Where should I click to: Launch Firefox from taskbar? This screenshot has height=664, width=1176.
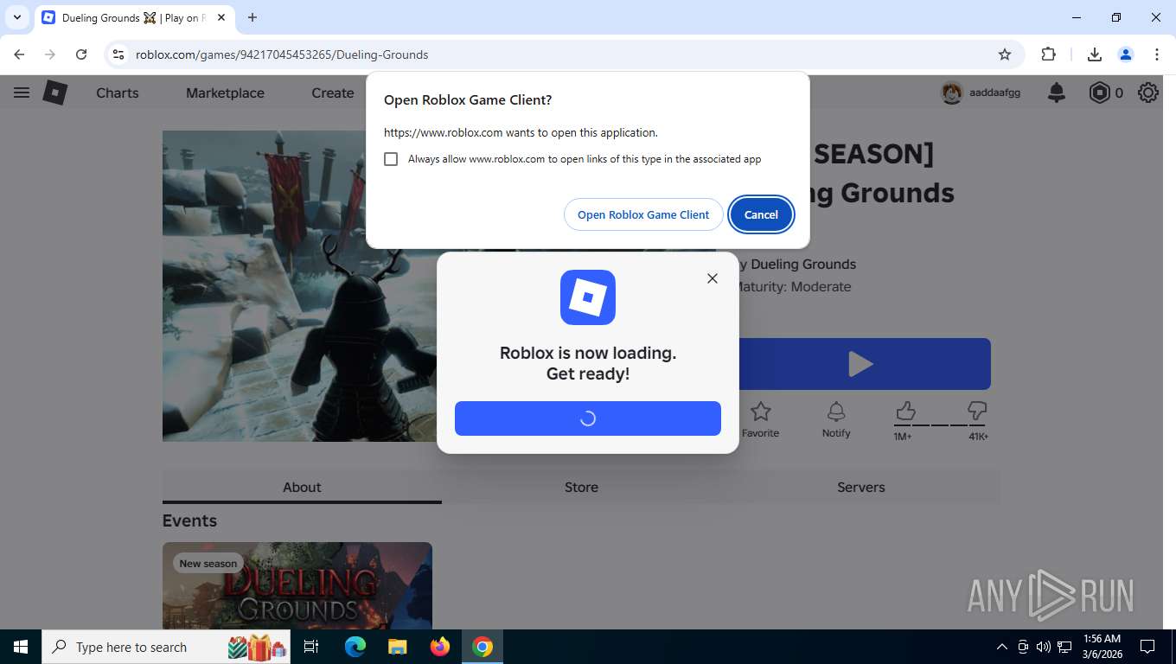point(440,647)
